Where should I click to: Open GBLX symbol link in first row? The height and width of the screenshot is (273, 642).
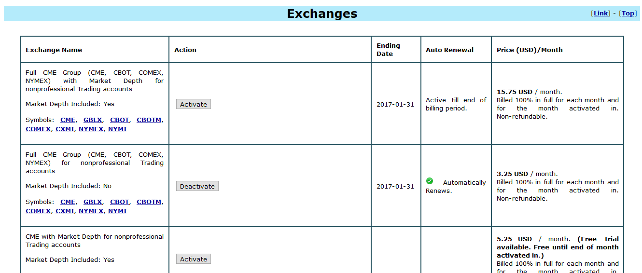[93, 120]
